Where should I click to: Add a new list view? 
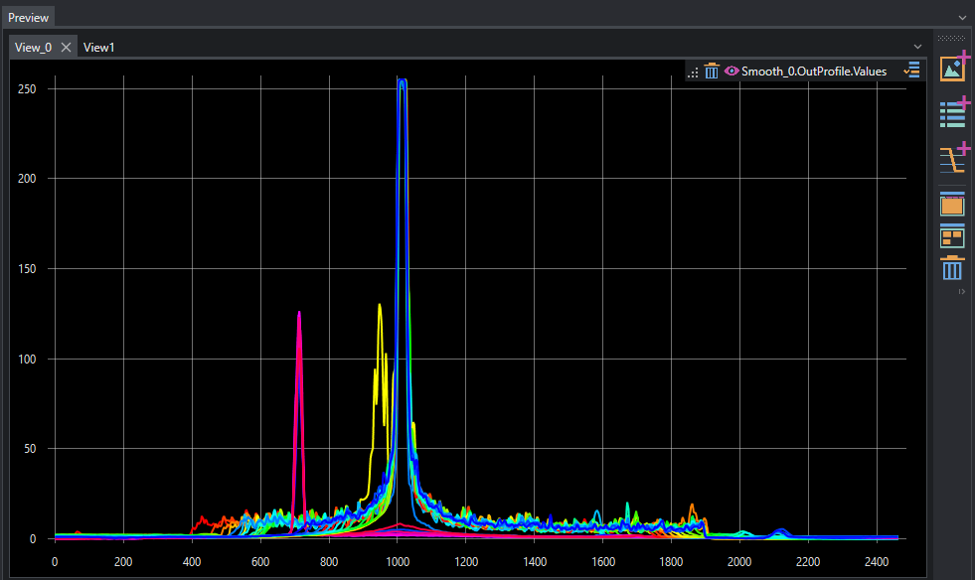[954, 112]
